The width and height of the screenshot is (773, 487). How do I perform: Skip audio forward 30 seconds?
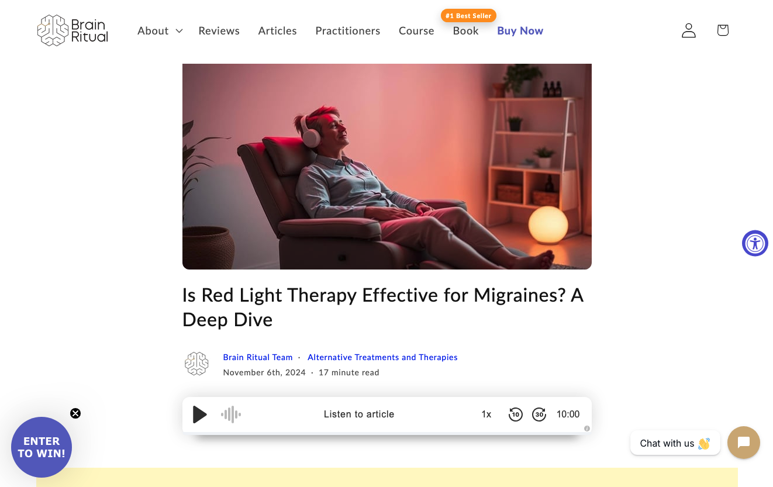[539, 415]
